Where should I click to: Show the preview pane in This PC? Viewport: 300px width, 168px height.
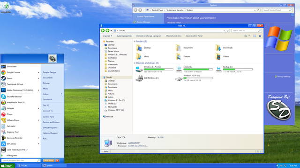click(x=255, y=36)
